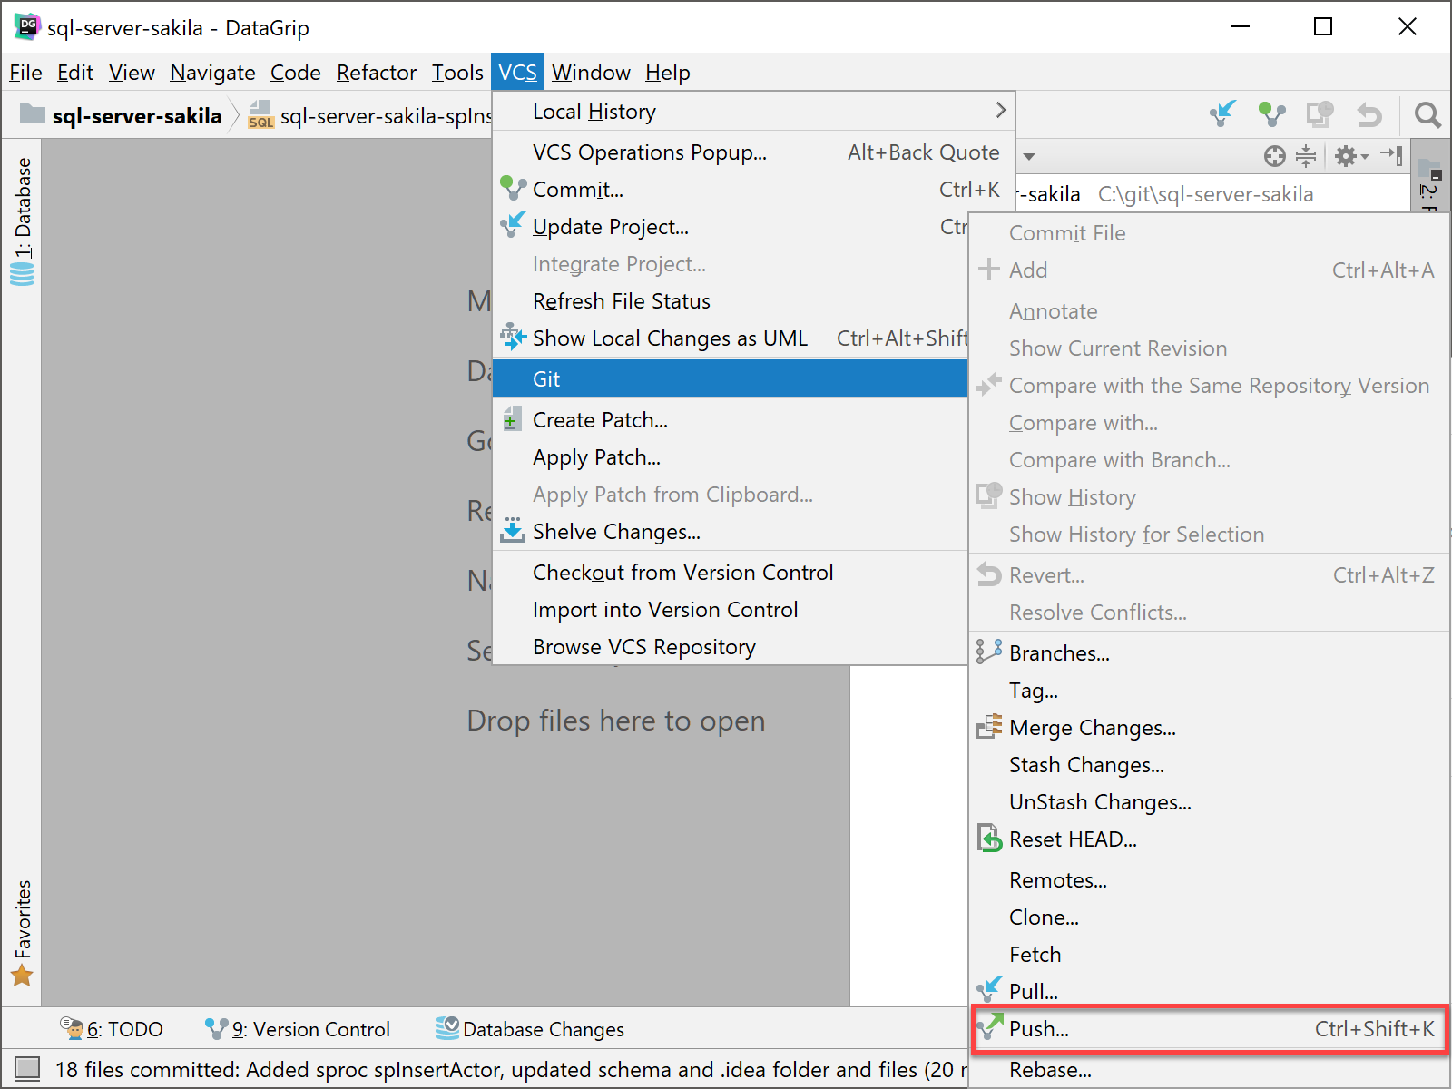Screen dimensions: 1452x1089
Task: Open the Help menu
Action: 668,73
